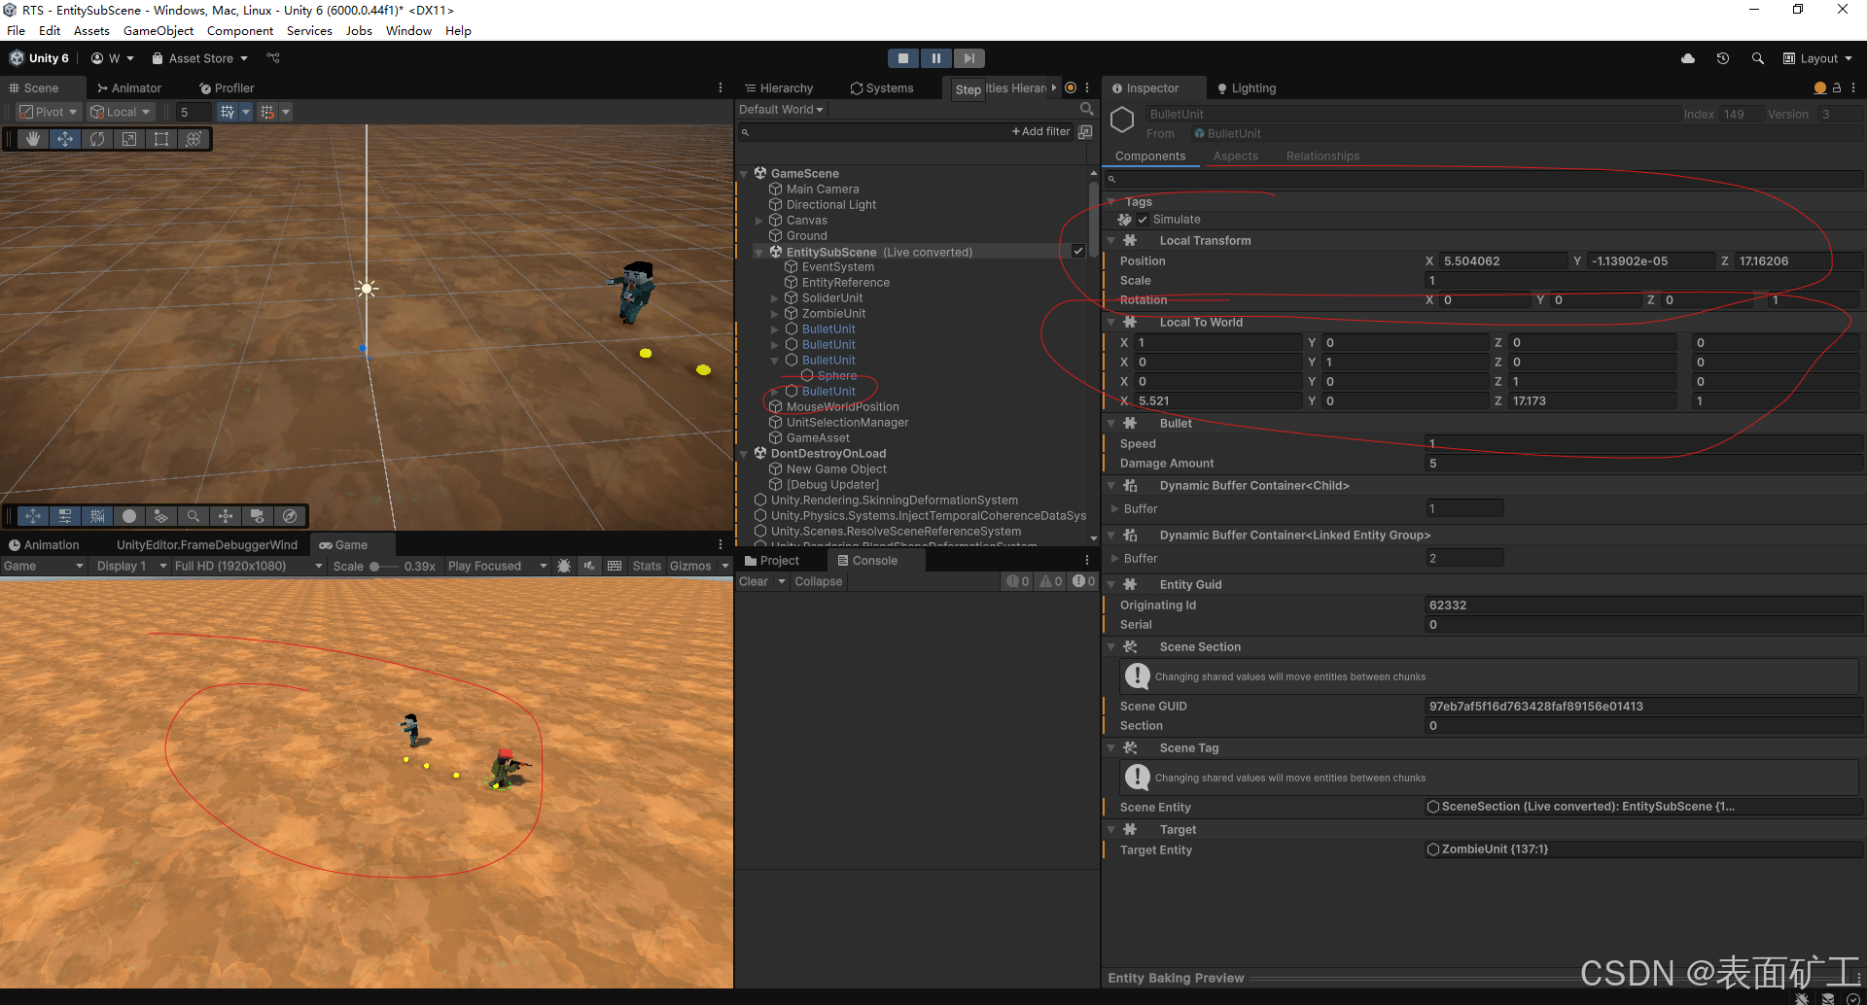Switch to the Systems tab
This screenshot has width=1867, height=1005.
882,87
